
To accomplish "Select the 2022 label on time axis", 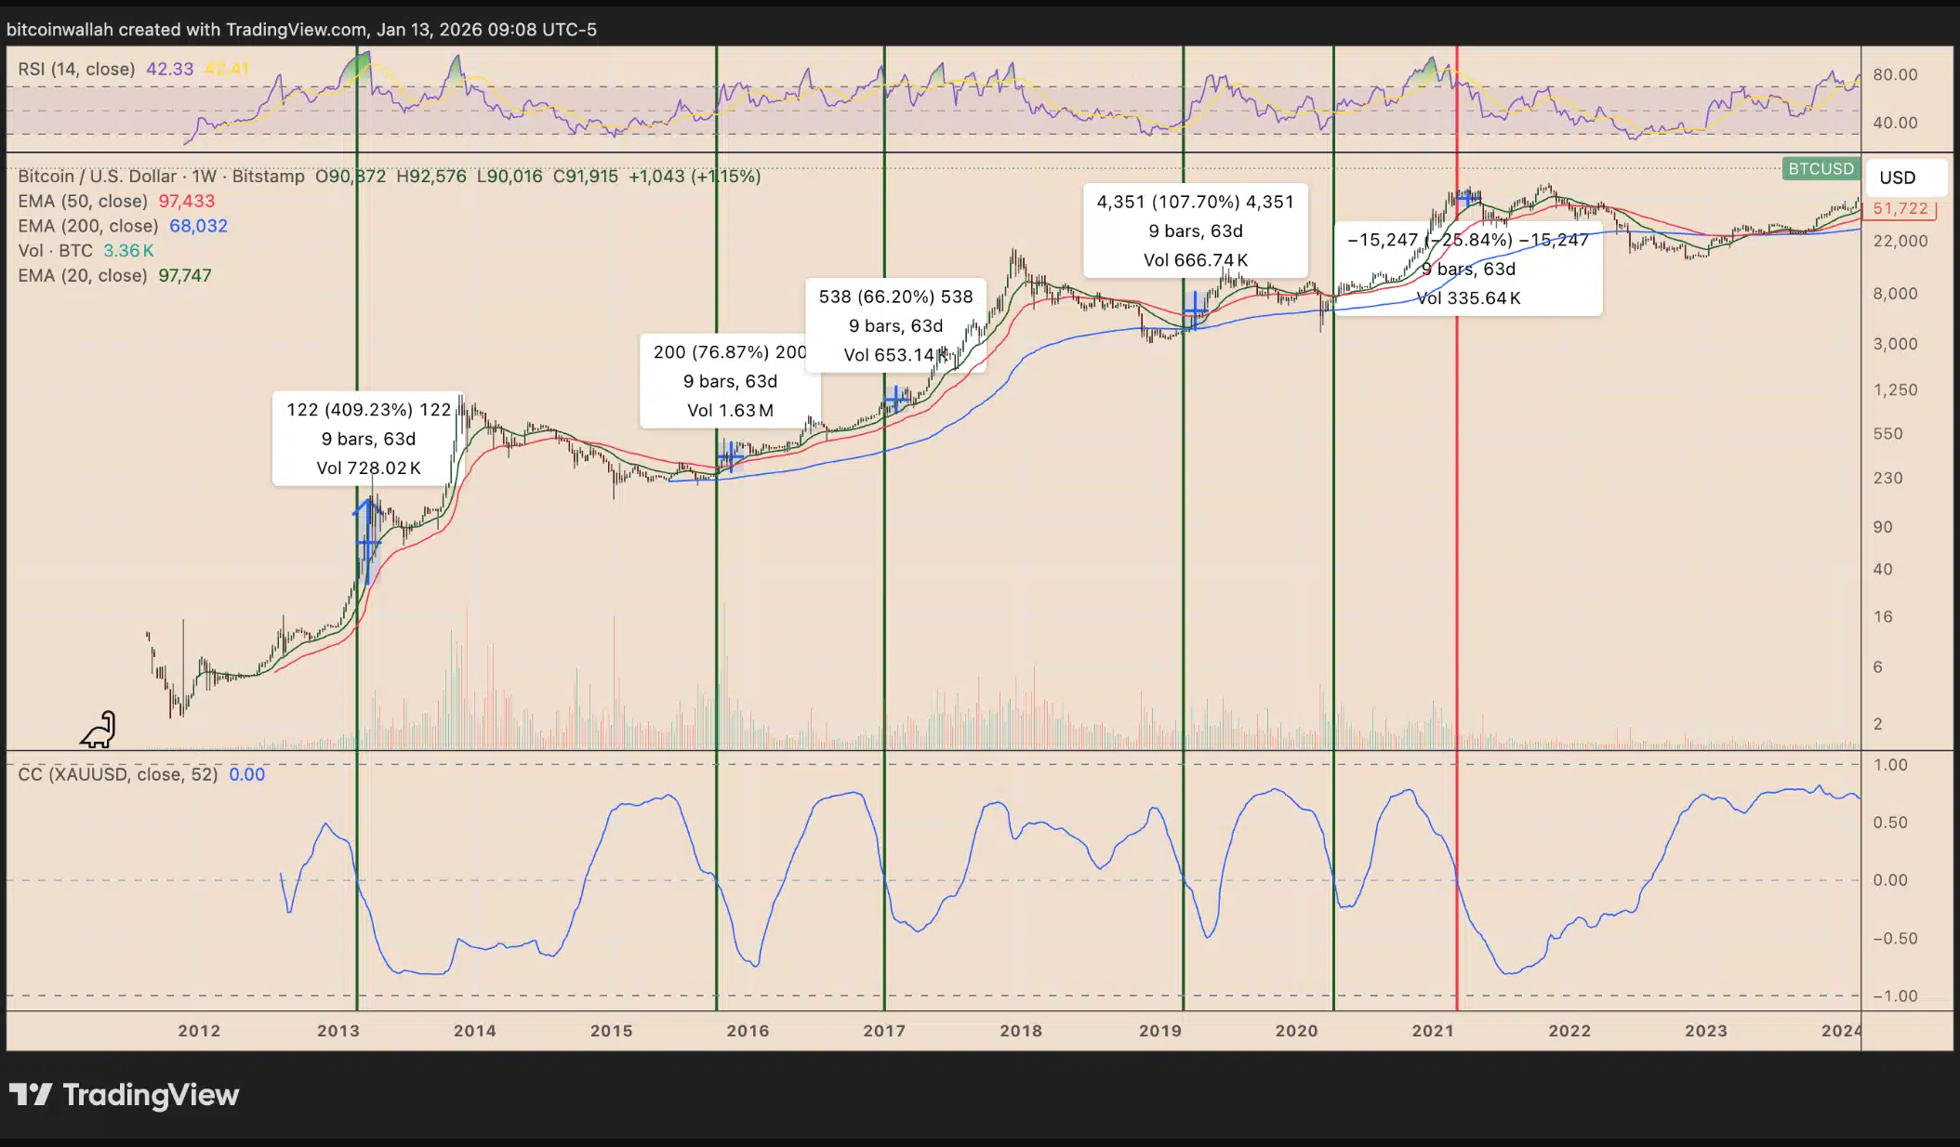I will coord(1569,1030).
